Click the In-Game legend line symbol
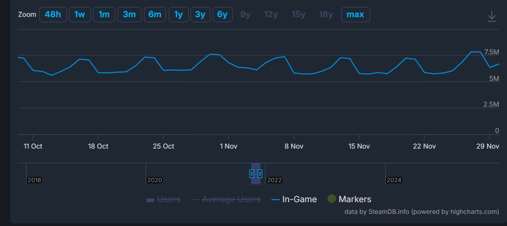Screen dimensions: 507x226 click(x=275, y=199)
